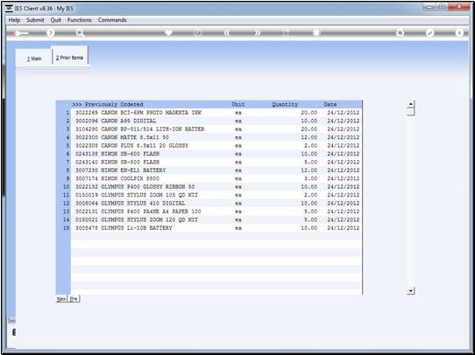Viewport: 475px width, 355px height.
Task: Click the double right arrow icon
Action: (257, 33)
